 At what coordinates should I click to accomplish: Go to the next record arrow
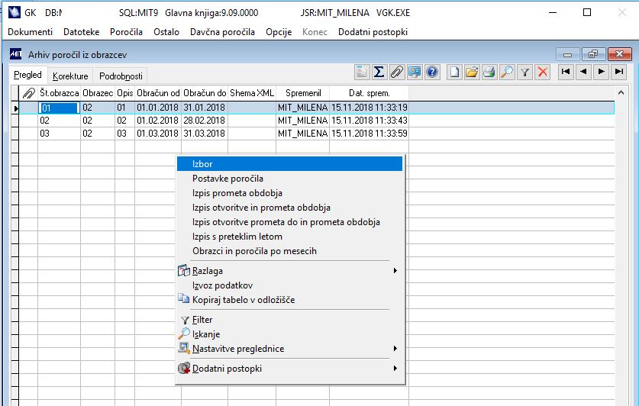point(601,72)
